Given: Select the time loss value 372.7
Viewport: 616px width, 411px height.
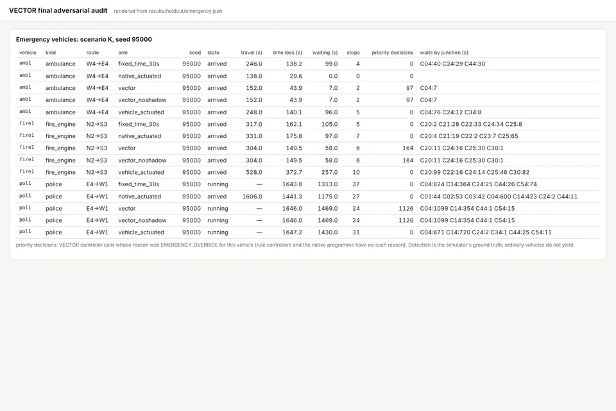Looking at the screenshot, I should point(294,172).
